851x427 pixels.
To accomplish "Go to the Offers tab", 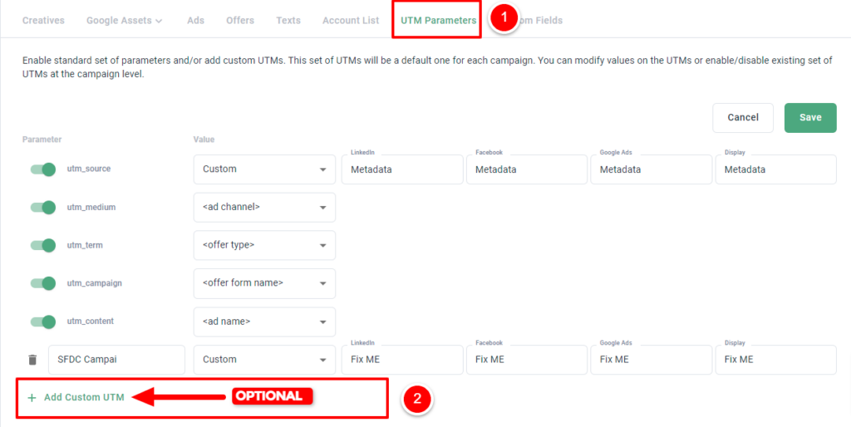I will pyautogui.click(x=240, y=21).
